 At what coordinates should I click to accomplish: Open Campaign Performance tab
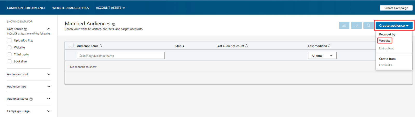(26, 8)
